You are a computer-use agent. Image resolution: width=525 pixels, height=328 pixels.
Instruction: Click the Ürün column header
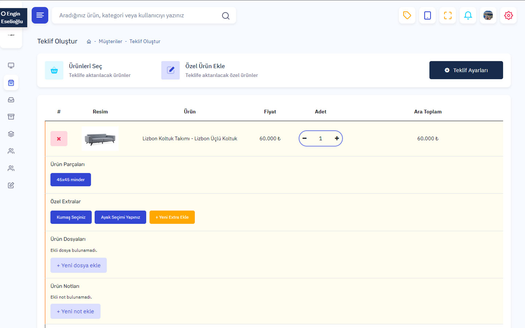[x=190, y=112]
